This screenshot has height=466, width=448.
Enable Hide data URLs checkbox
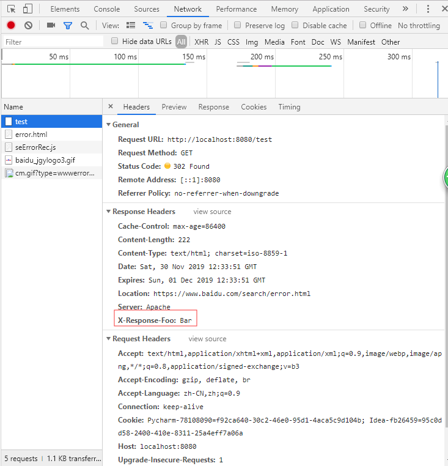[x=114, y=41]
